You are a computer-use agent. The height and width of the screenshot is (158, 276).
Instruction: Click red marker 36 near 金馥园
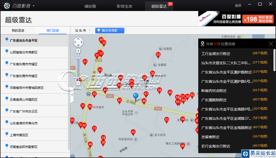click(153, 73)
